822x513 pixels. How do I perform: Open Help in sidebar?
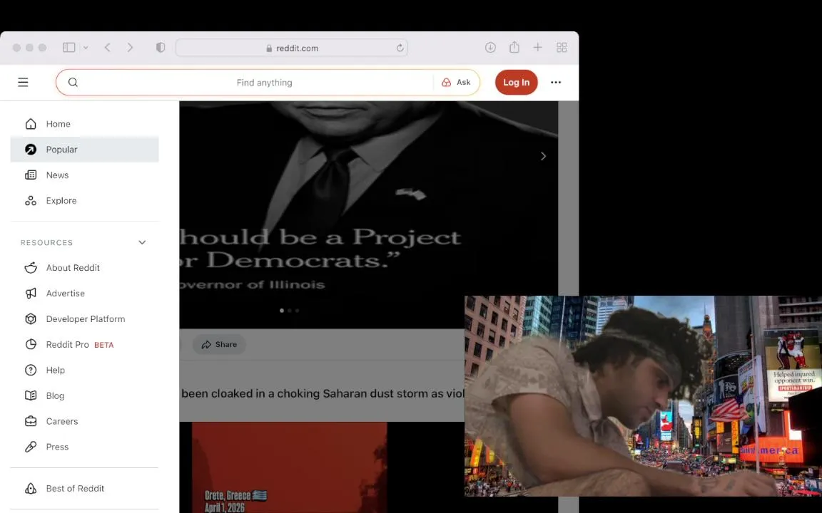pyautogui.click(x=84, y=370)
